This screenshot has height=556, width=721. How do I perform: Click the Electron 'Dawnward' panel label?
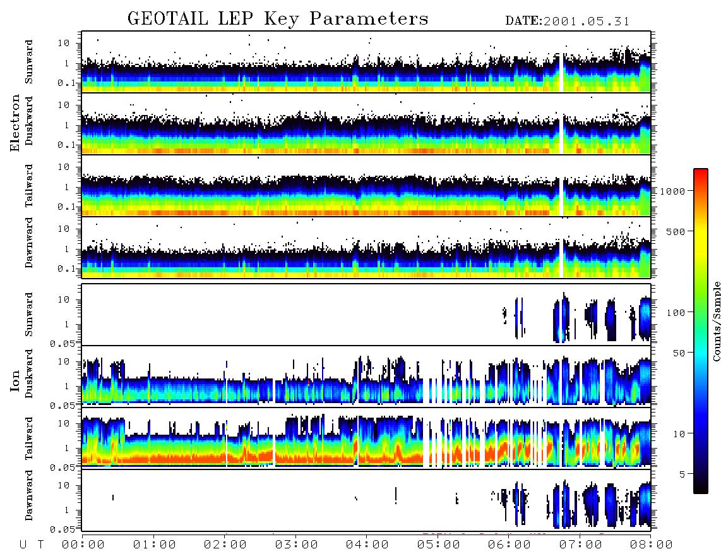point(29,243)
